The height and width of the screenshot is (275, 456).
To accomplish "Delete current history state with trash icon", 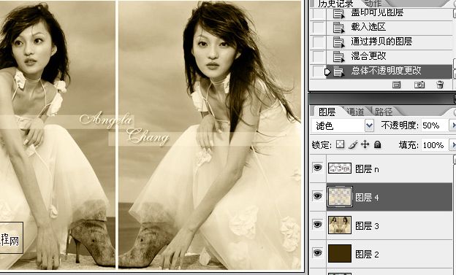I will pyautogui.click(x=440, y=85).
